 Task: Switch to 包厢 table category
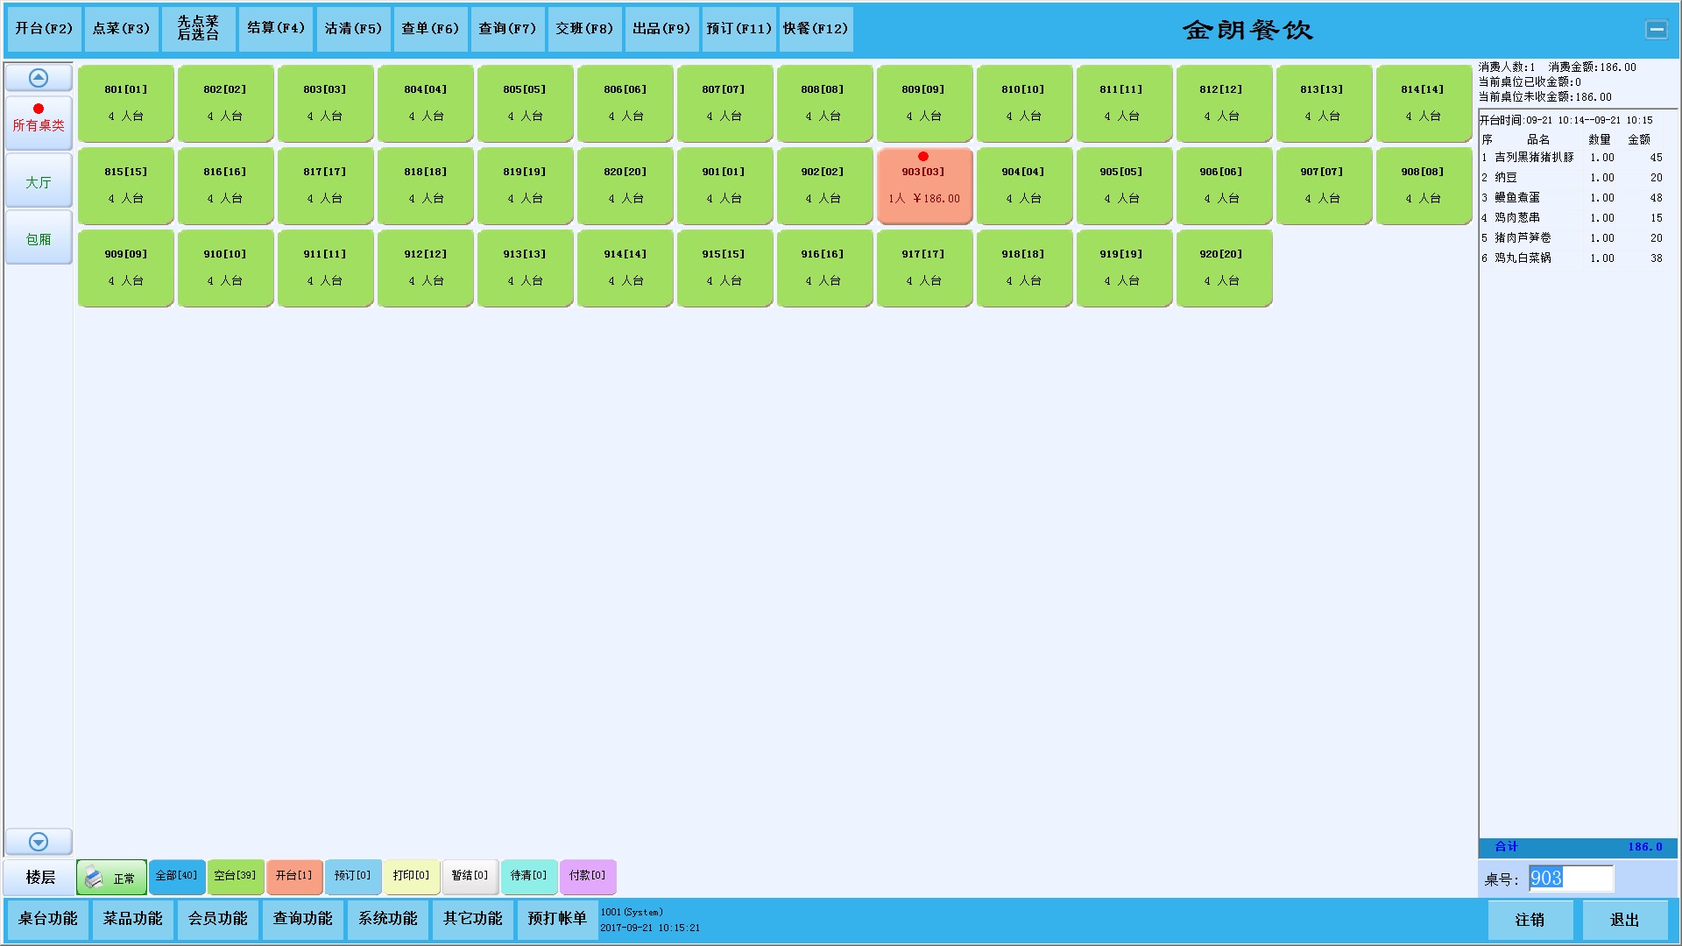tap(39, 238)
